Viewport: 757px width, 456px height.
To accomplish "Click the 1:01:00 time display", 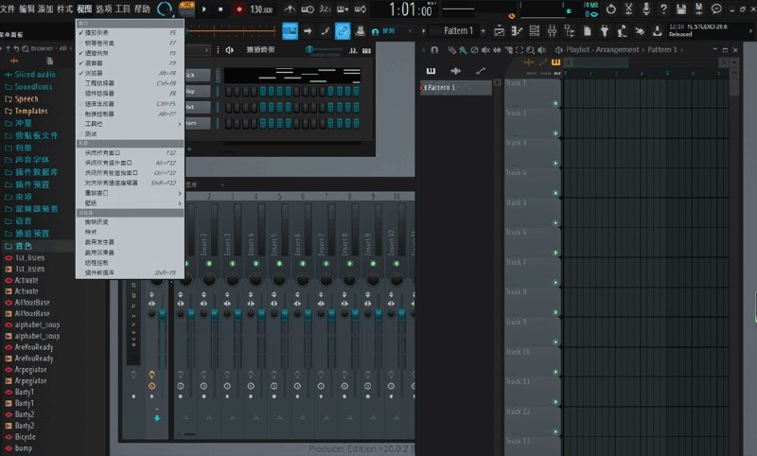I will tap(411, 9).
